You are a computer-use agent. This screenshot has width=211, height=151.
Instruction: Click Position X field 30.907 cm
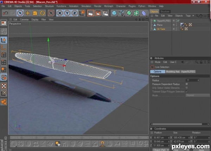tap(160, 138)
